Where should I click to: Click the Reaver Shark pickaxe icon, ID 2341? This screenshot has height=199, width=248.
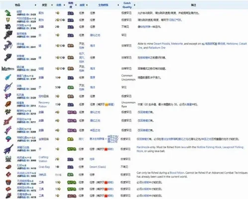tap(8, 45)
